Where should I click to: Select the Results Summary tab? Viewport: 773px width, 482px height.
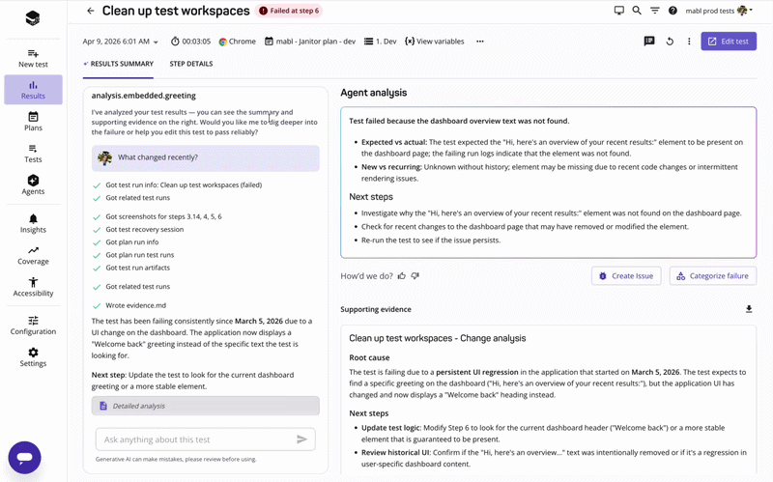coord(119,64)
